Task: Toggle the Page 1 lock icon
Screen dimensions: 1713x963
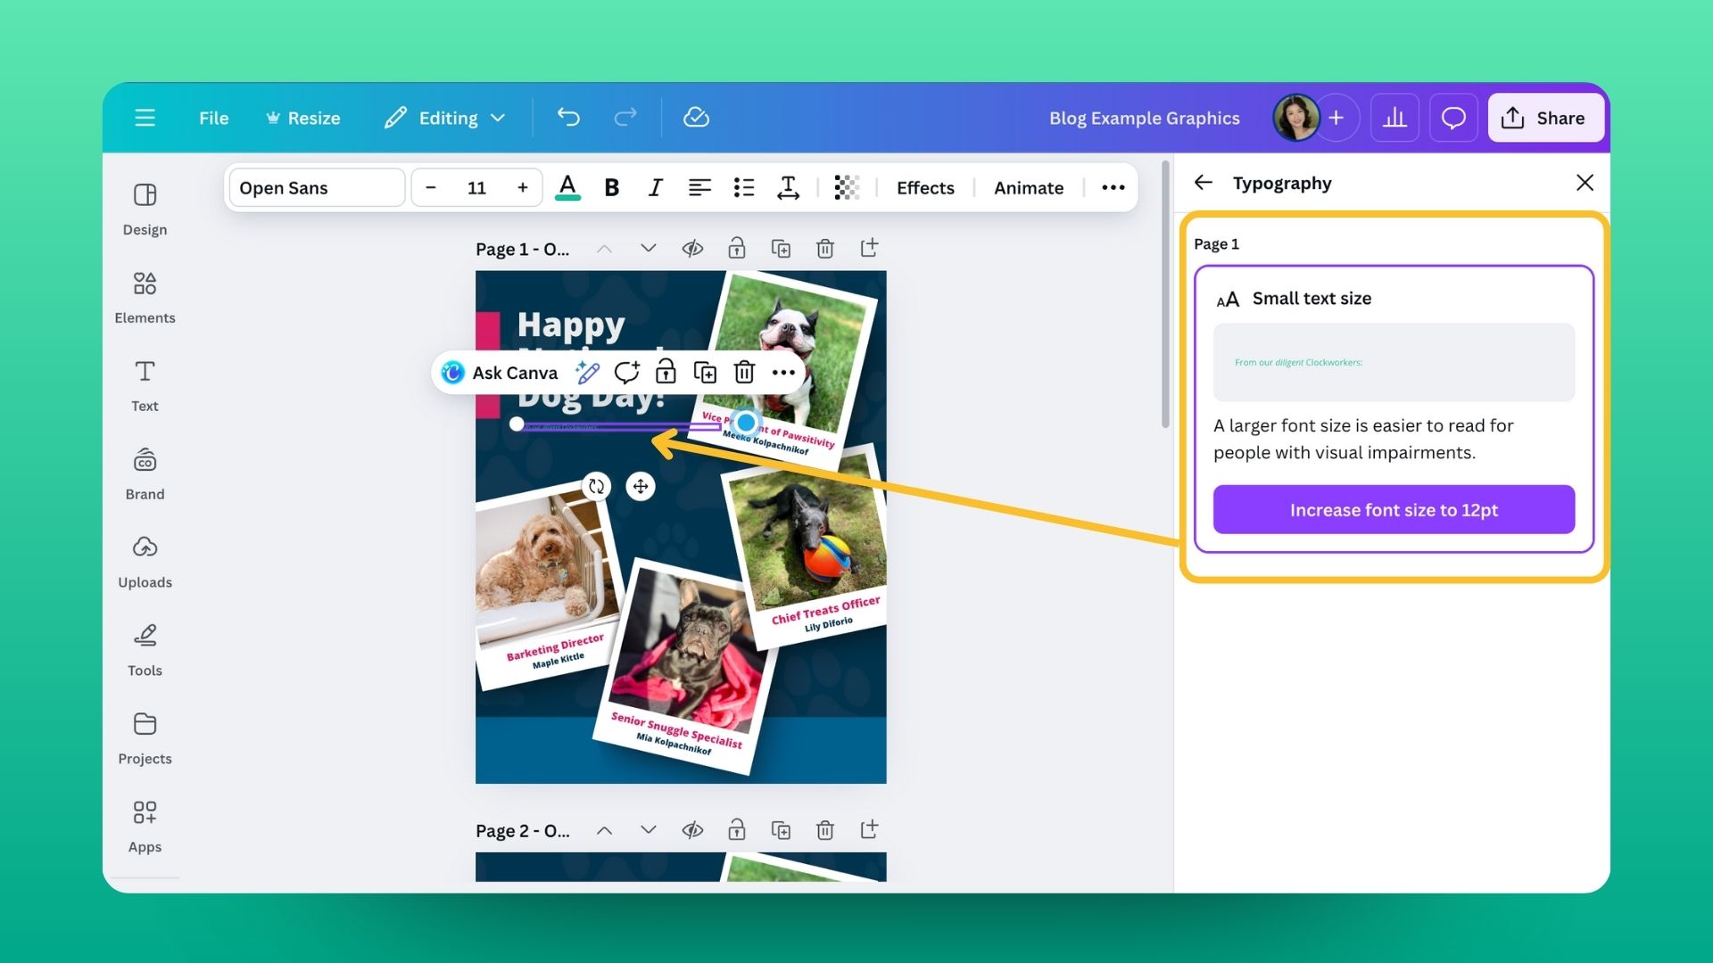Action: (x=736, y=249)
